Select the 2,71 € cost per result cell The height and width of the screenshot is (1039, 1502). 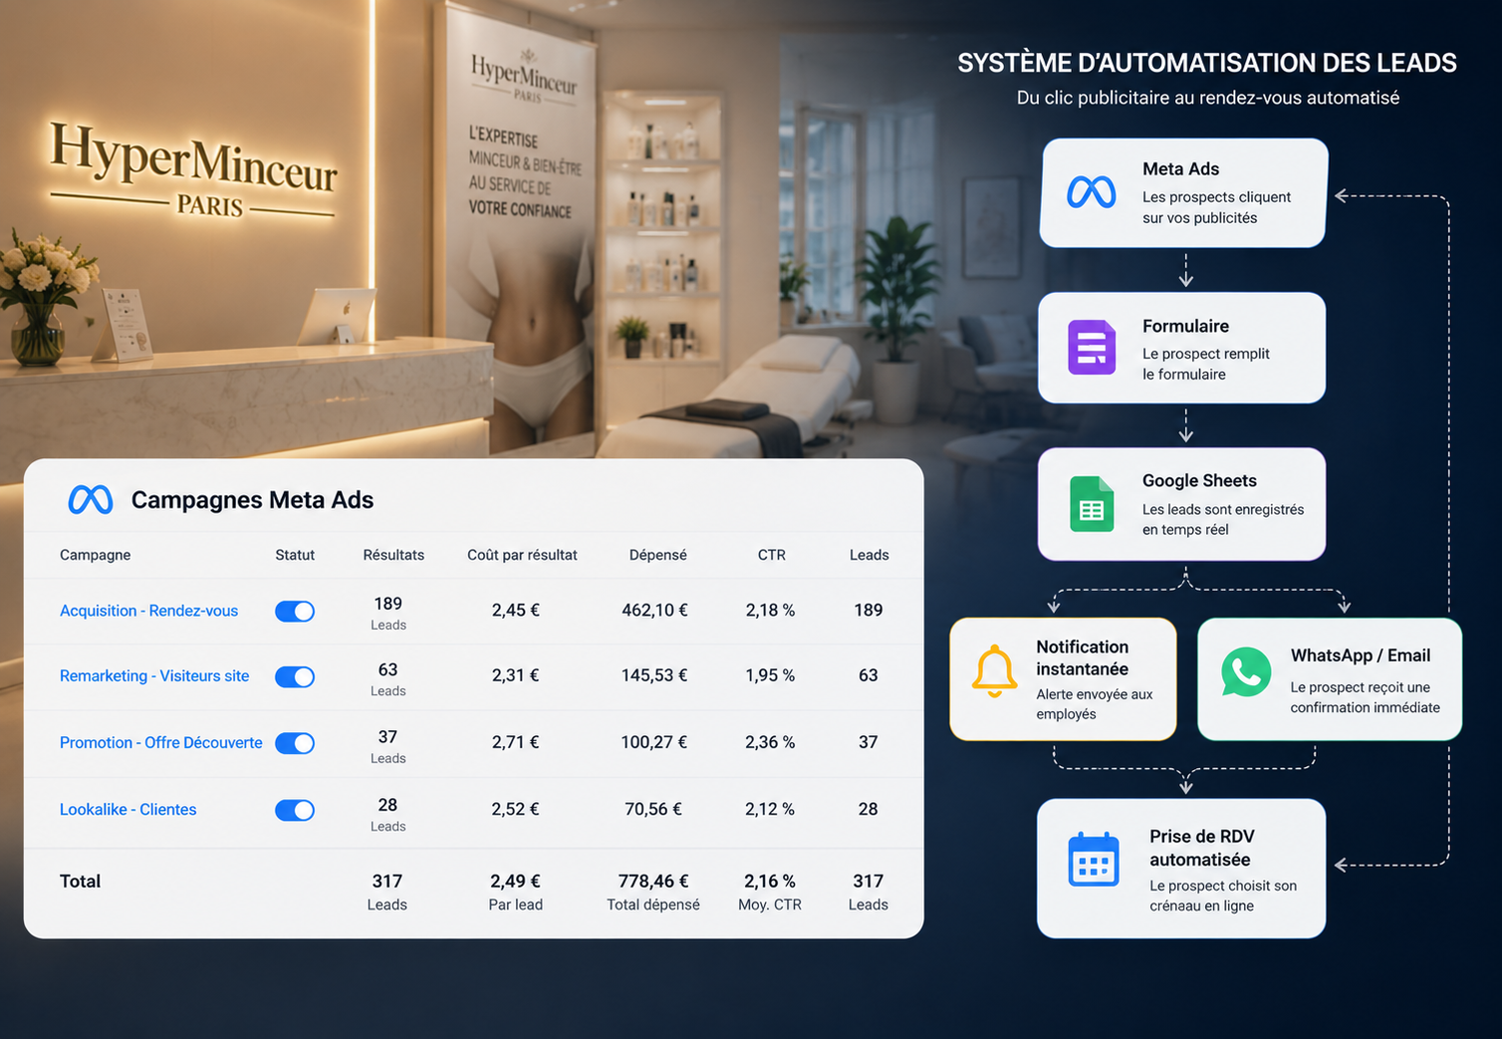pyautogui.click(x=515, y=742)
